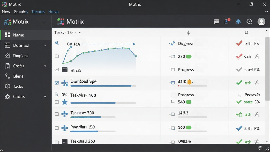270x152 pixels.
Task: Click the plus icon beside Pwnriari 150
Action: click(x=65, y=128)
